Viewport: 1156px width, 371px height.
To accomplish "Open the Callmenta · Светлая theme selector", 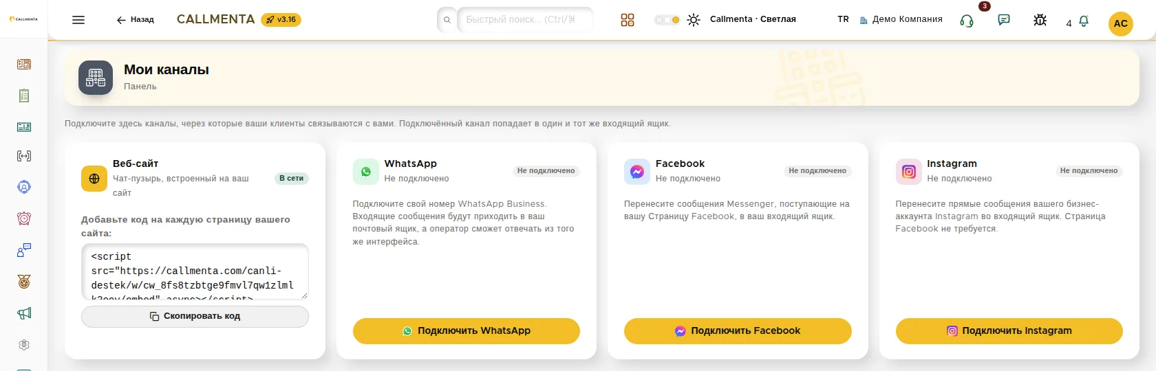I will point(753,19).
